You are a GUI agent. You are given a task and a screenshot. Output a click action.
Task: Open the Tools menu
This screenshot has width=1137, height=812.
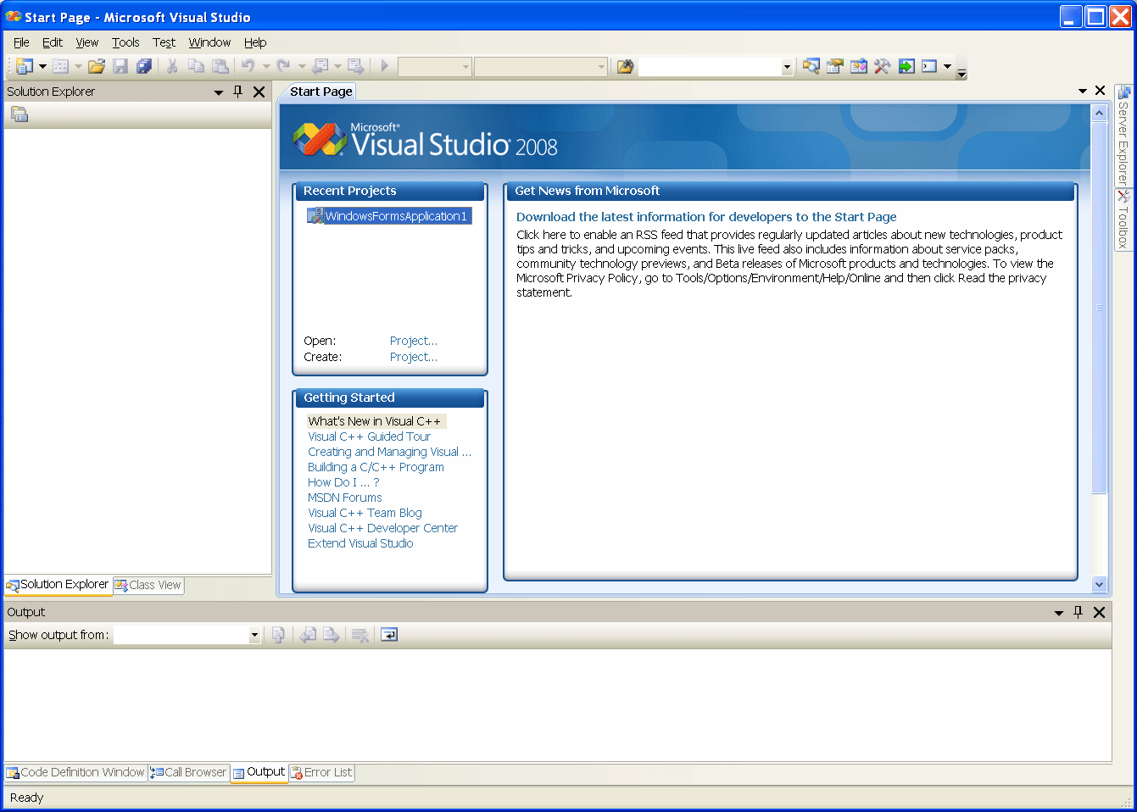pyautogui.click(x=125, y=42)
